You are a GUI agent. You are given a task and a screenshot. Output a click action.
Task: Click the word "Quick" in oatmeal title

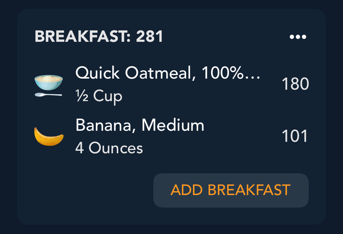pyautogui.click(x=98, y=74)
